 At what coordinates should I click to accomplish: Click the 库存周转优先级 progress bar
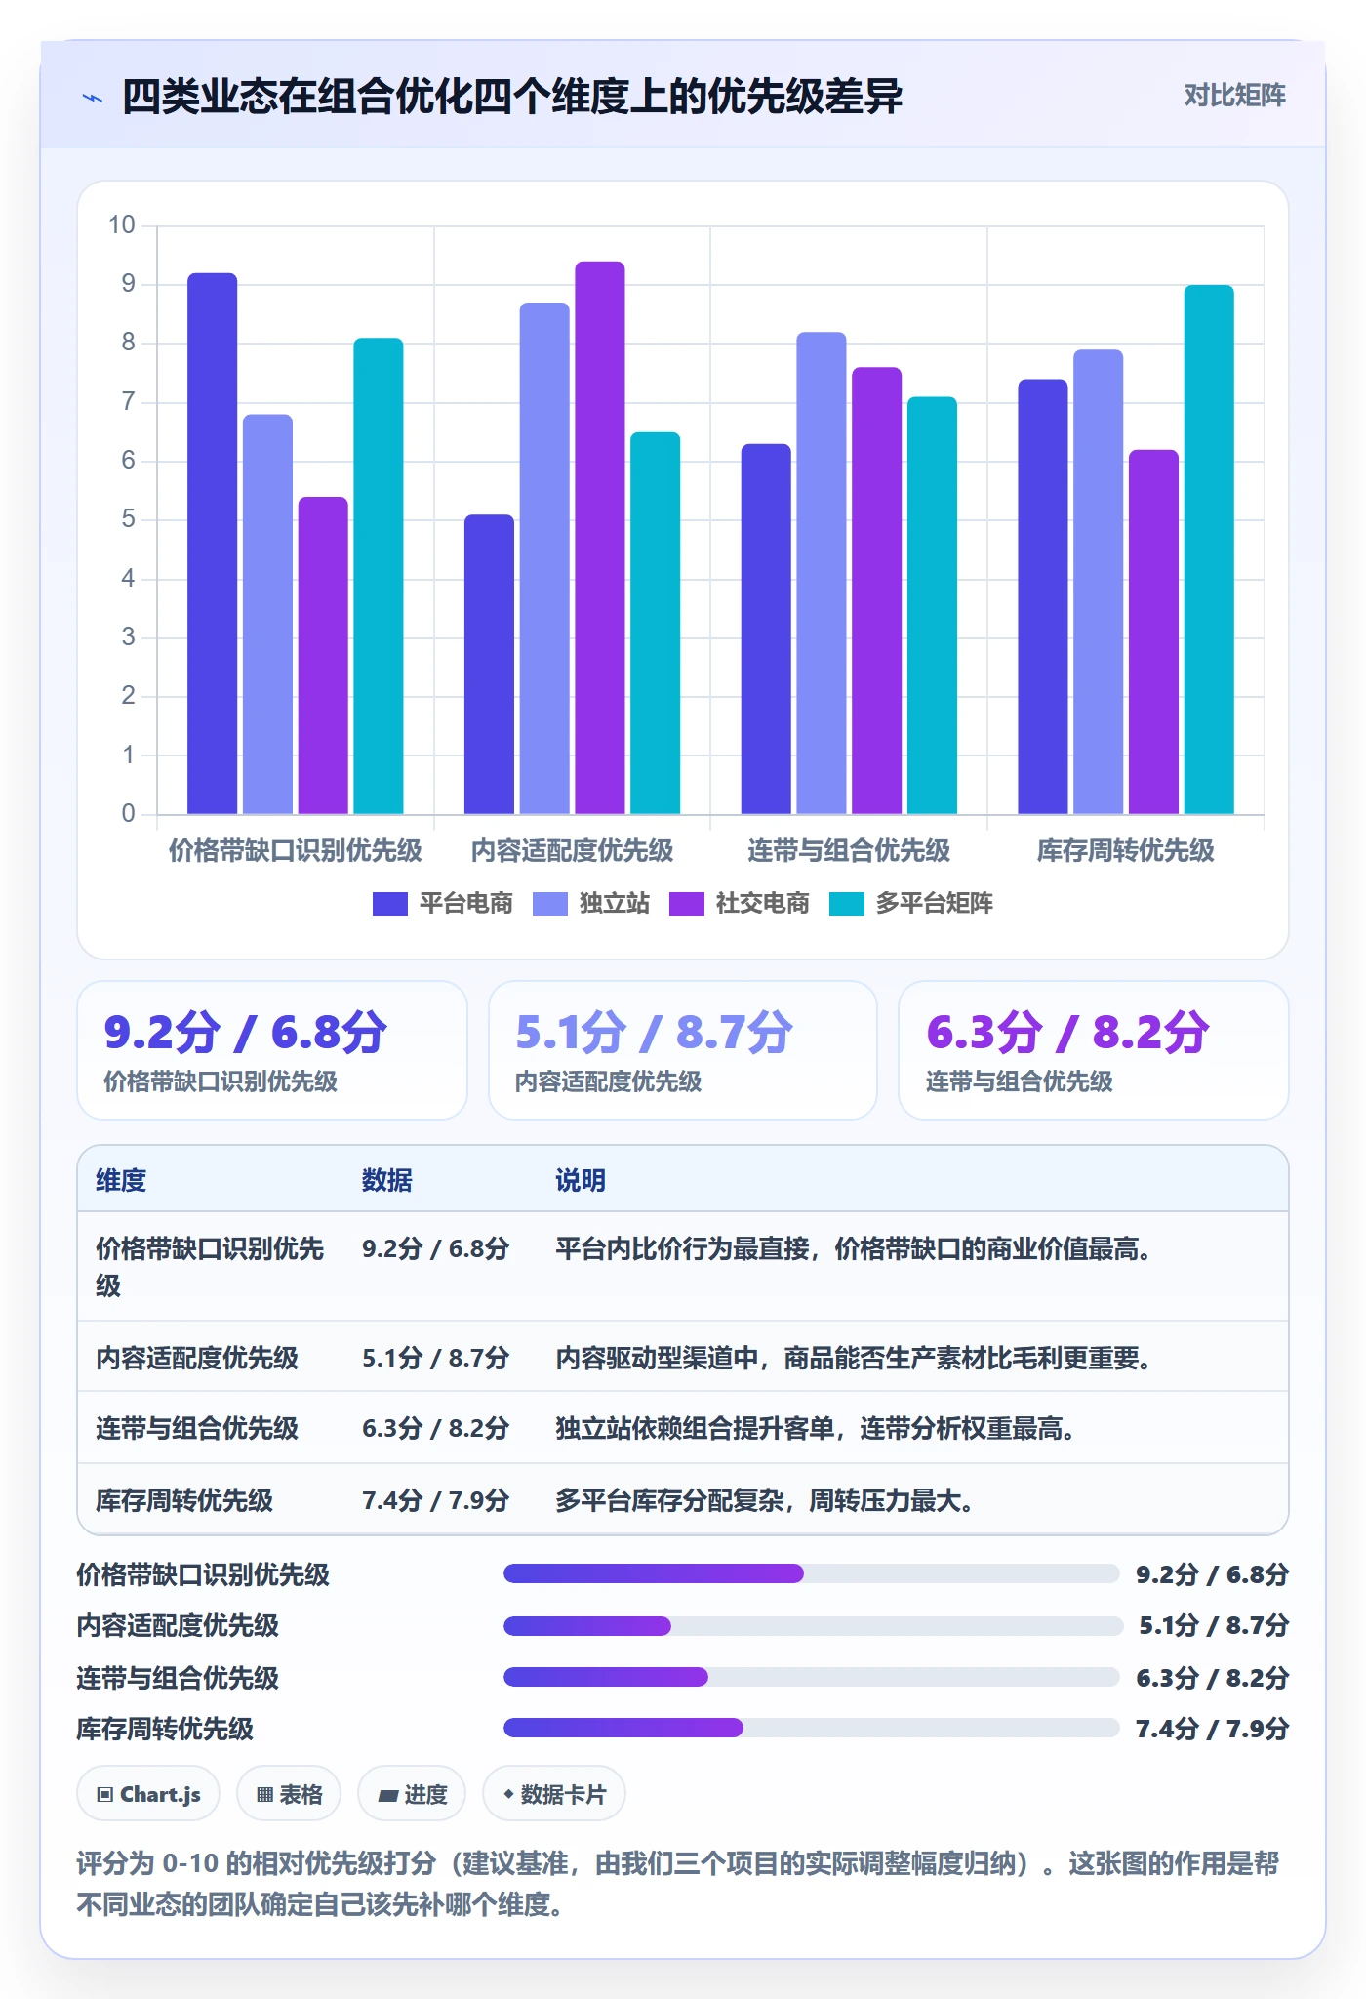(x=812, y=1728)
